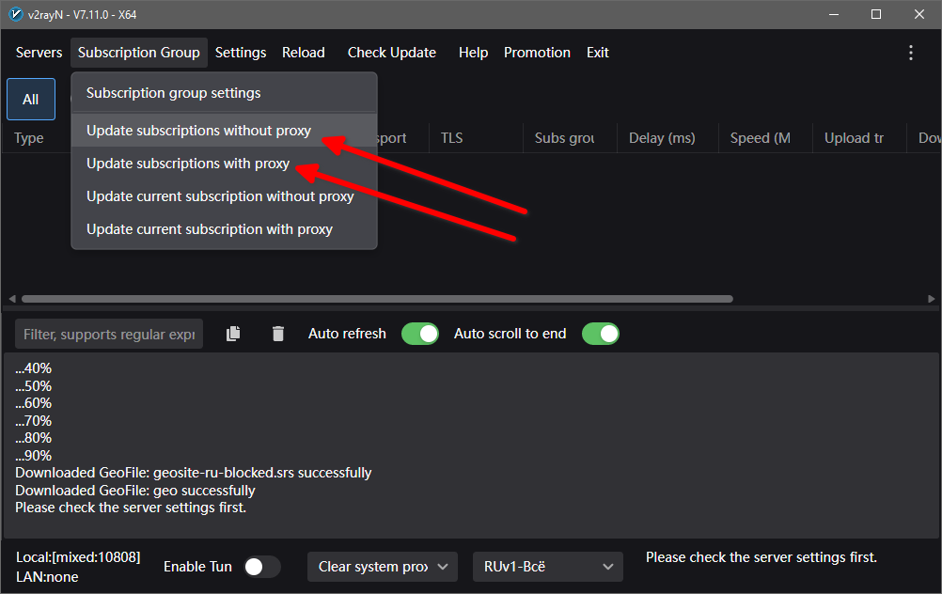Click the server list scroll right arrow
Screen dimensions: 942x594
[931, 299]
